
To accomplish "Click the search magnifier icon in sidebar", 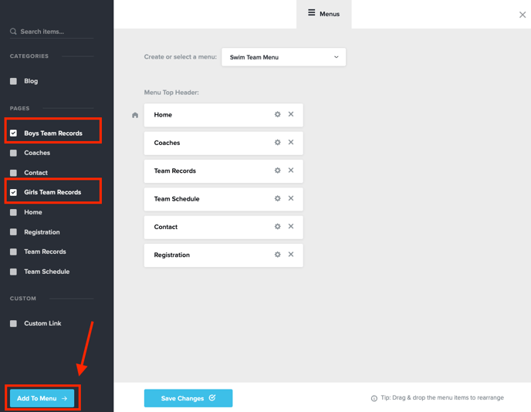I will coord(13,32).
